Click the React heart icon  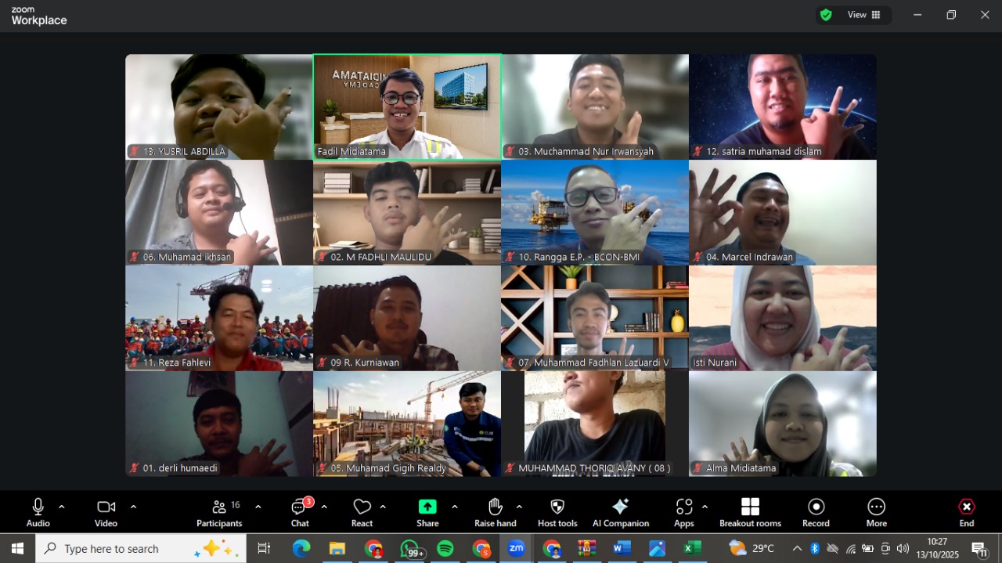[362, 512]
